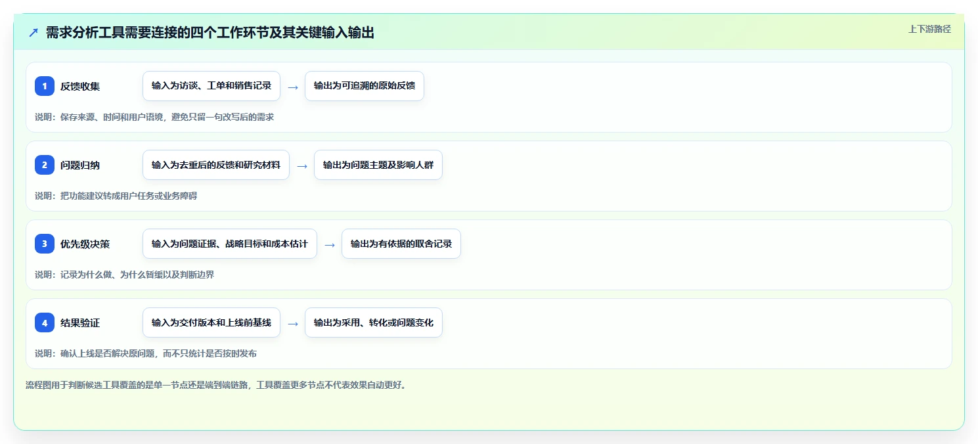Click the 输出为可追溯的原始反馈 box

coord(365,86)
